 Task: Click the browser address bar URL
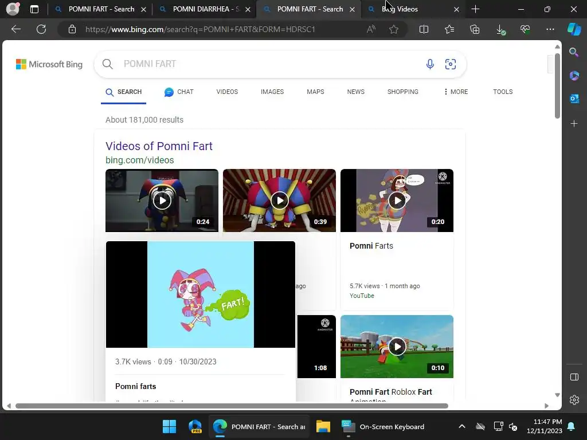point(200,29)
